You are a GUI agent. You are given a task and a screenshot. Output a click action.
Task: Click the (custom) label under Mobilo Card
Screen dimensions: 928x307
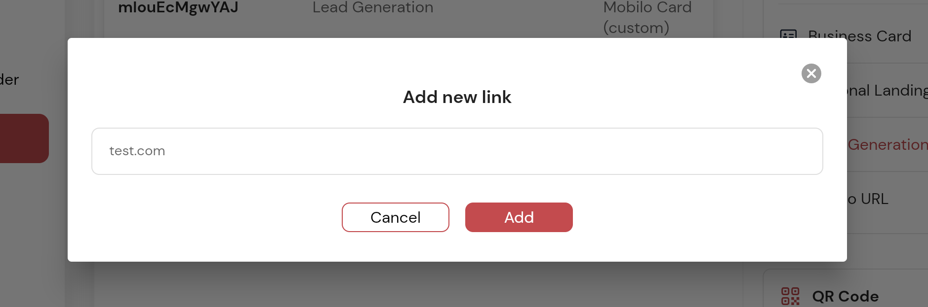point(636,28)
